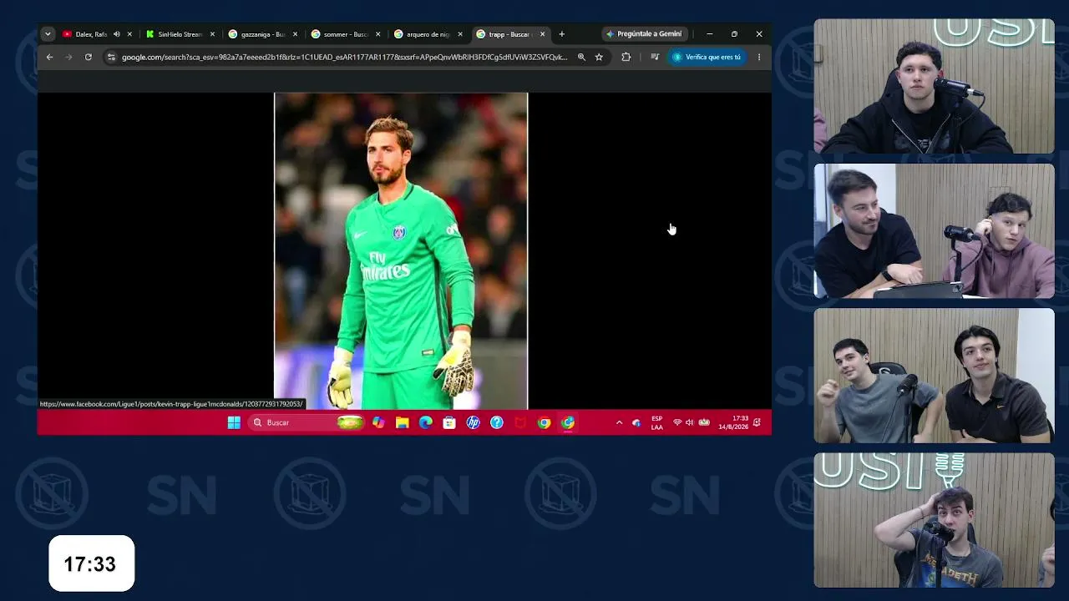Change ESP LAA keyboard language

click(657, 422)
